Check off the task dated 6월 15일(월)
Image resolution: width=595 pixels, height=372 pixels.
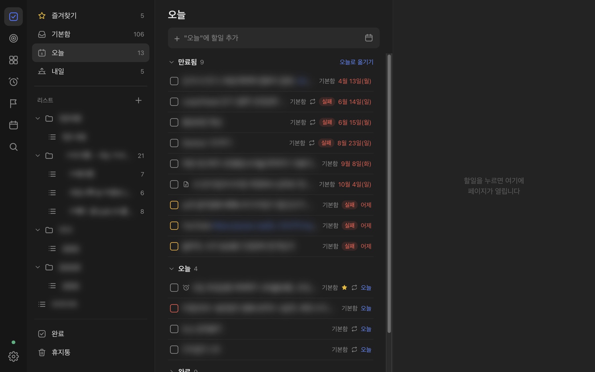click(174, 122)
